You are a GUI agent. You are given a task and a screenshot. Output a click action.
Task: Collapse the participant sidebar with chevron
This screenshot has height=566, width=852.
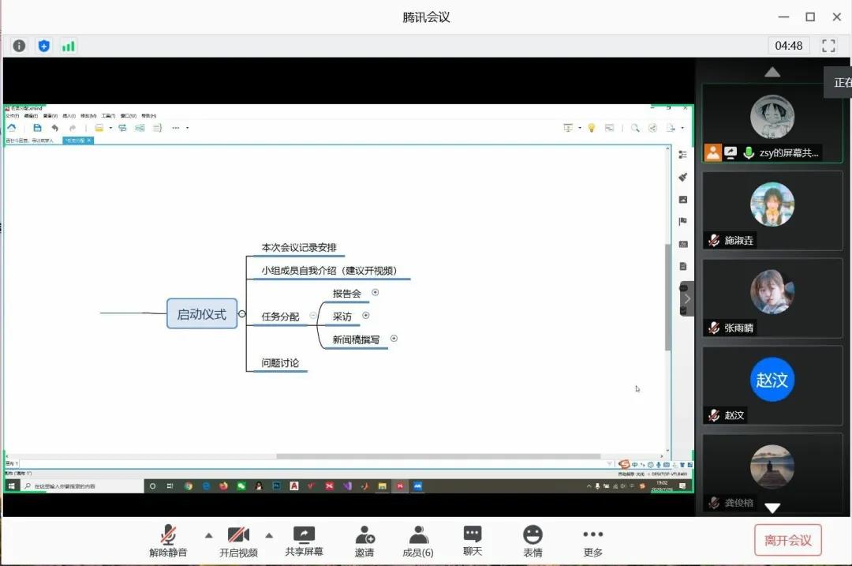(687, 299)
